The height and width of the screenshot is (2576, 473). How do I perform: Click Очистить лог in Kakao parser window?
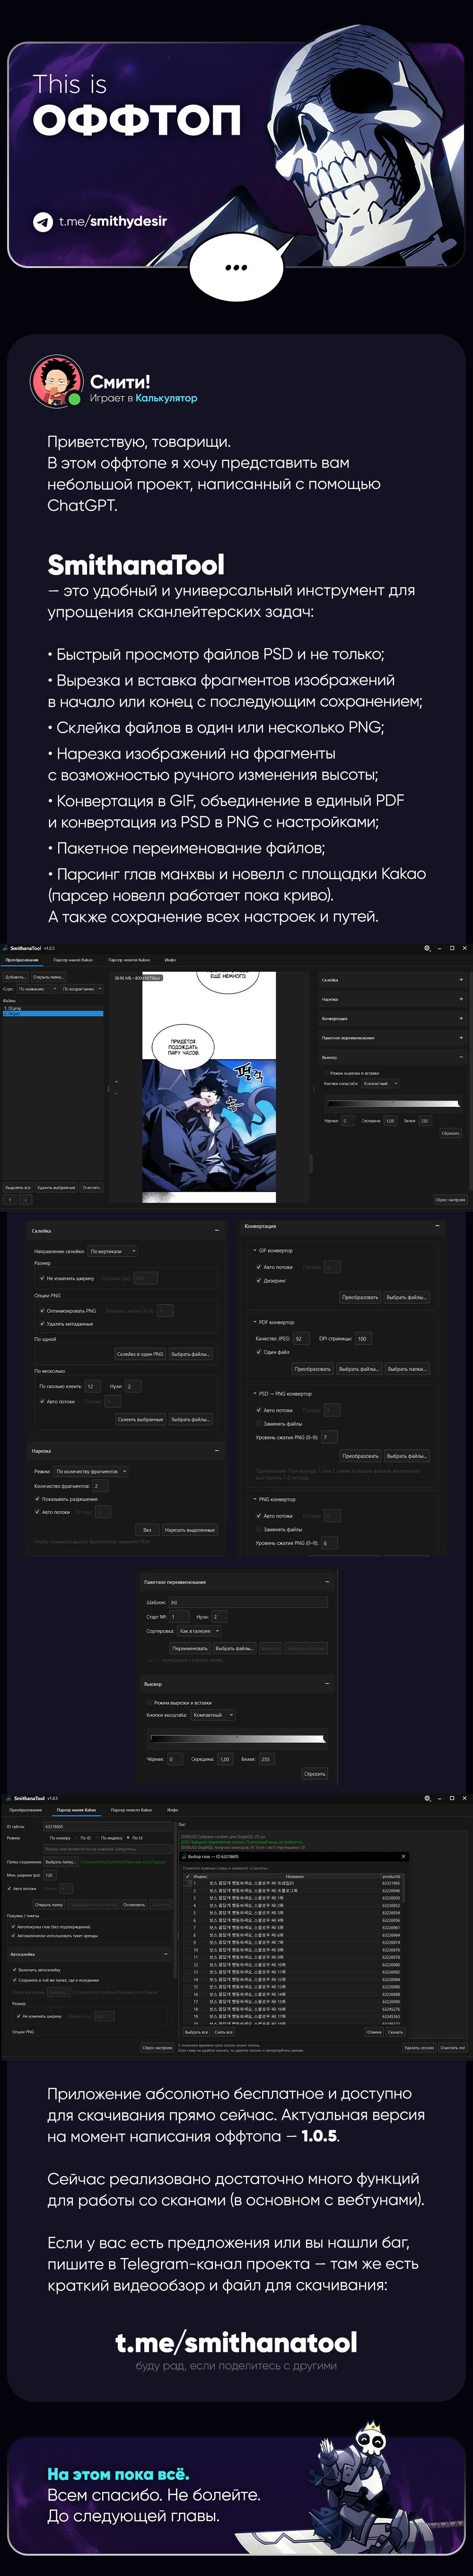click(453, 2047)
